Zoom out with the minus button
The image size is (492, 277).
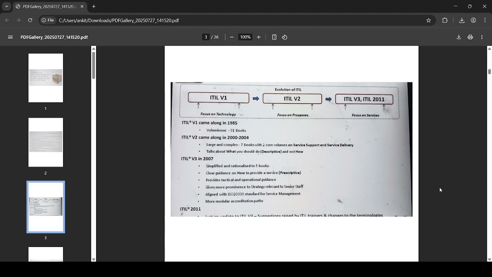point(232,37)
